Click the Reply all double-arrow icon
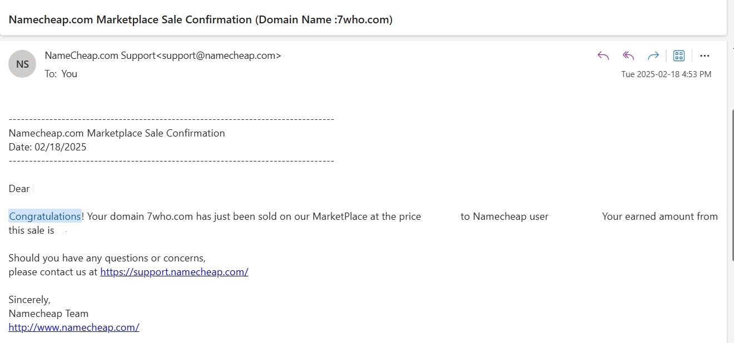734x343 pixels. [628, 56]
